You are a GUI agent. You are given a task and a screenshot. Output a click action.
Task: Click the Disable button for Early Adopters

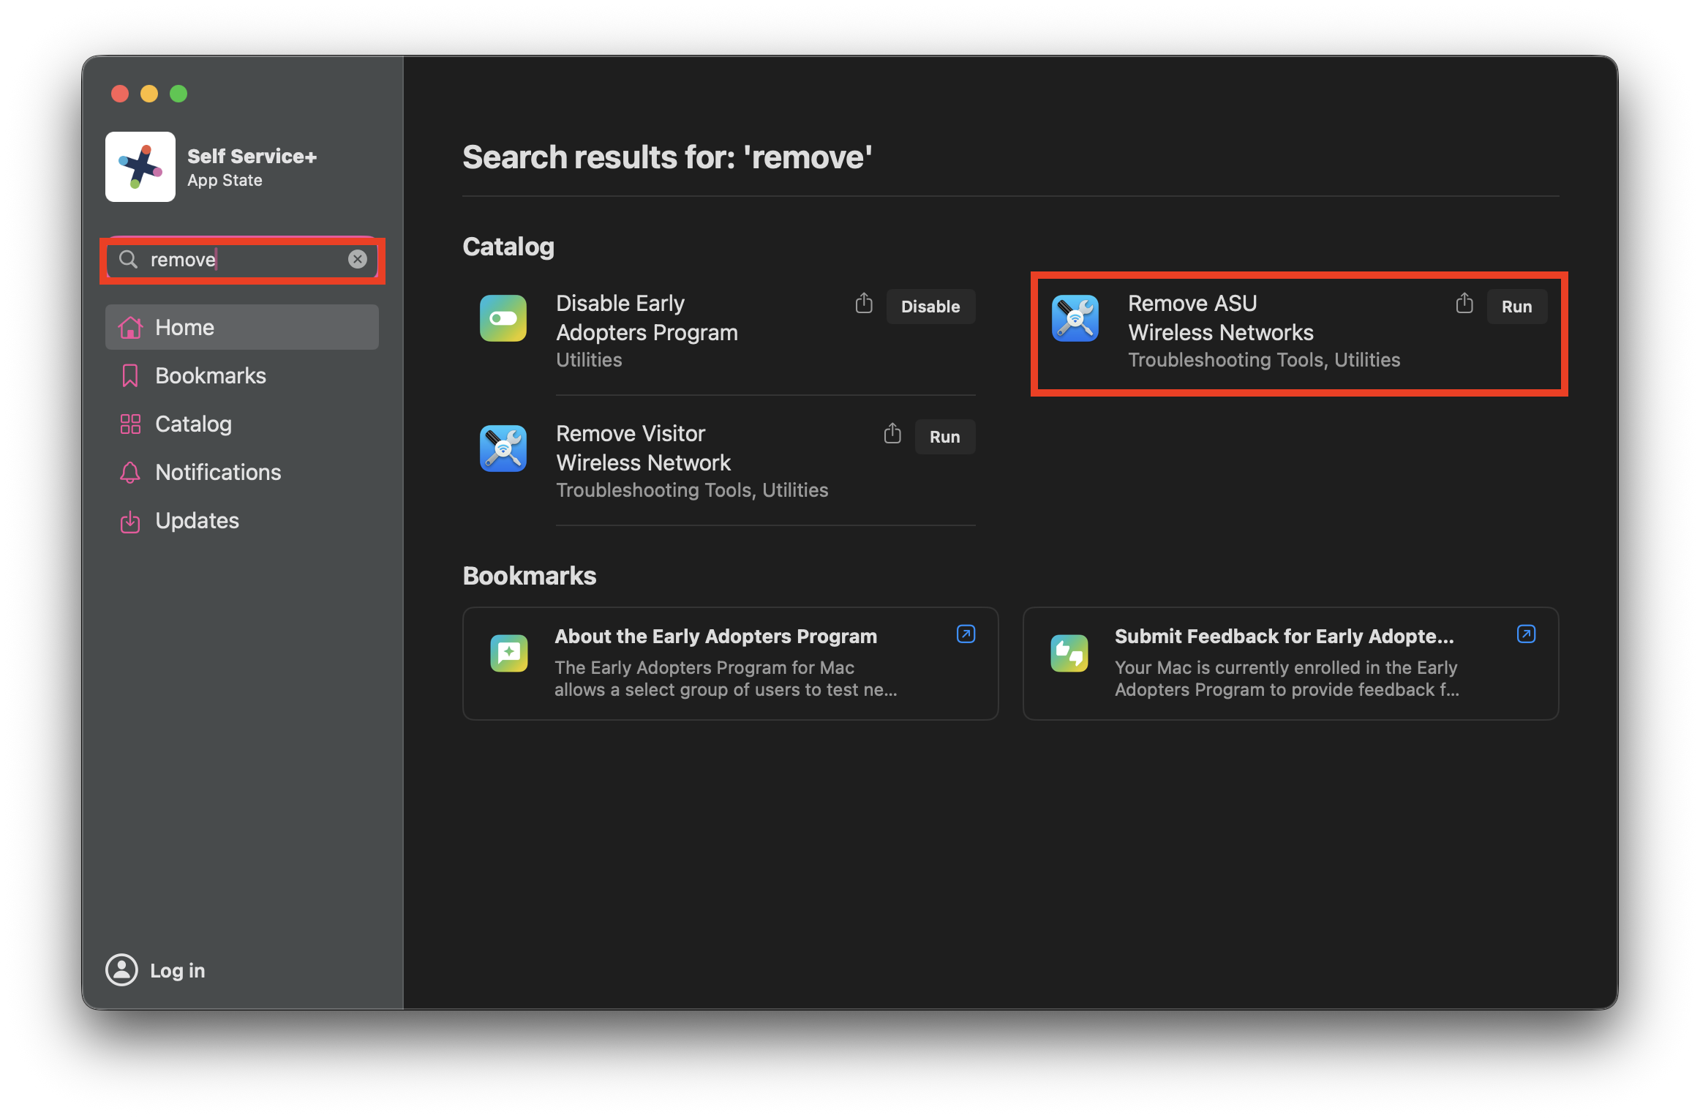coord(930,307)
